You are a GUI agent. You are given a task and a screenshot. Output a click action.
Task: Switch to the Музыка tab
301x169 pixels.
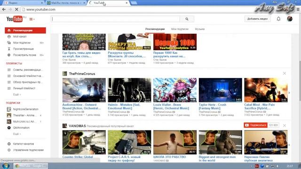pyautogui.click(x=199, y=29)
